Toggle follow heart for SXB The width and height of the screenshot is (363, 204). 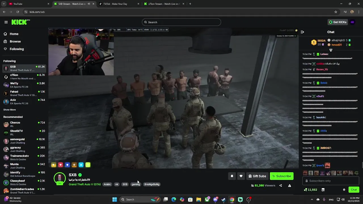[241, 176]
